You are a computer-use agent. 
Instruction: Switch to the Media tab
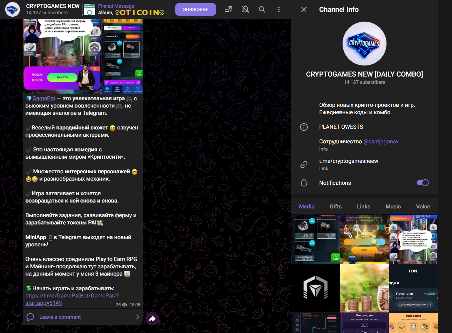[x=307, y=207]
